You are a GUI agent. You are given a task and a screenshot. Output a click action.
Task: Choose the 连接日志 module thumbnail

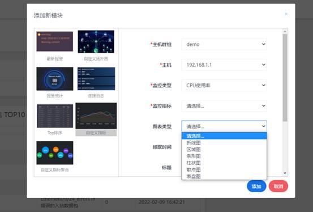tap(96, 79)
